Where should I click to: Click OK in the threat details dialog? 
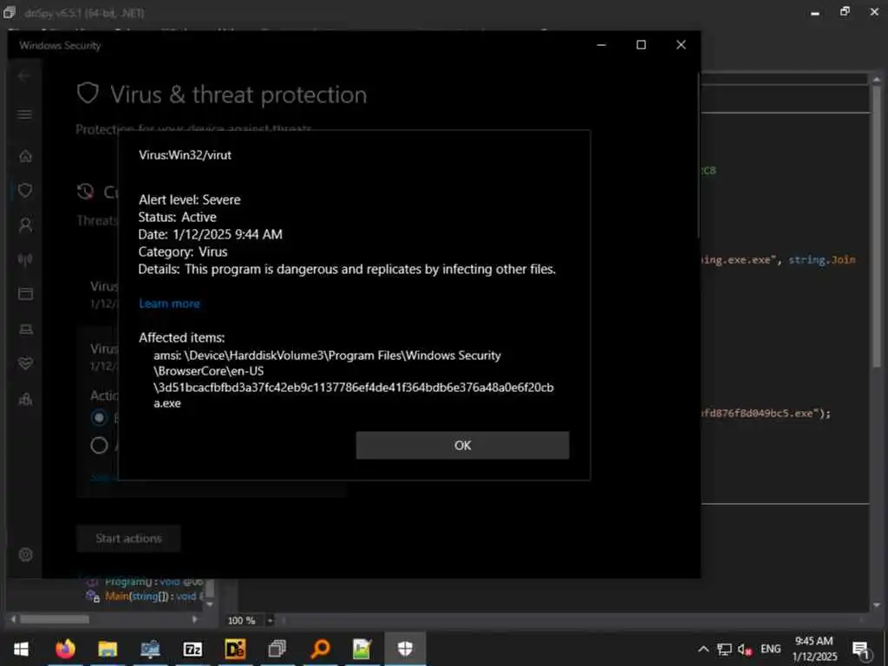coord(462,445)
